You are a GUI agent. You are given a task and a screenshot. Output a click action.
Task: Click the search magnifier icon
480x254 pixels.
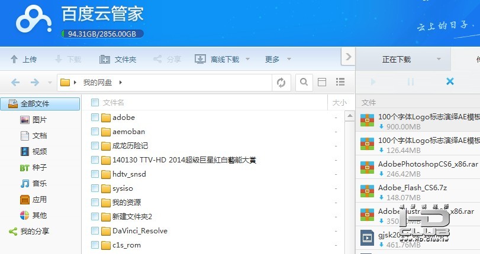point(304,82)
